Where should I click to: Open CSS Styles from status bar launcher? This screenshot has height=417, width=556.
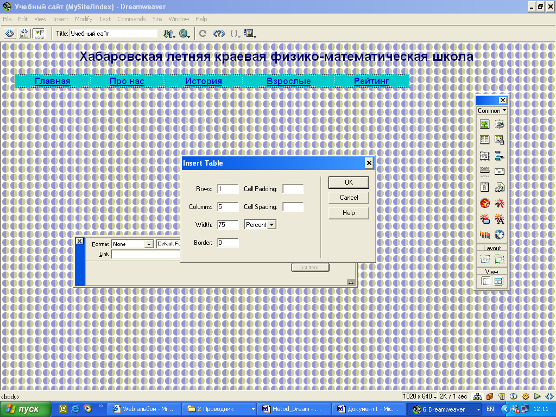[x=514, y=396]
